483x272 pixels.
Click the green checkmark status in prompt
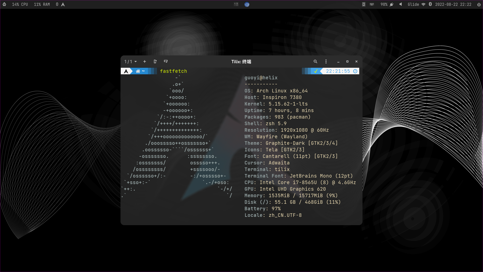[x=316, y=71]
